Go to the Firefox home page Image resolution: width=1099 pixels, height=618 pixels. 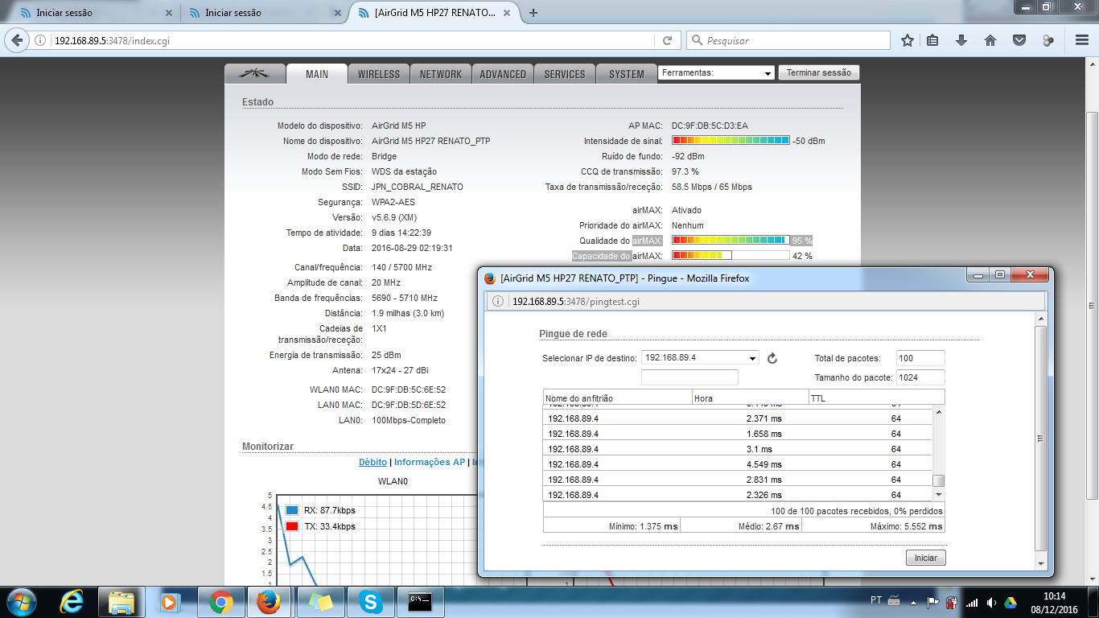990,40
